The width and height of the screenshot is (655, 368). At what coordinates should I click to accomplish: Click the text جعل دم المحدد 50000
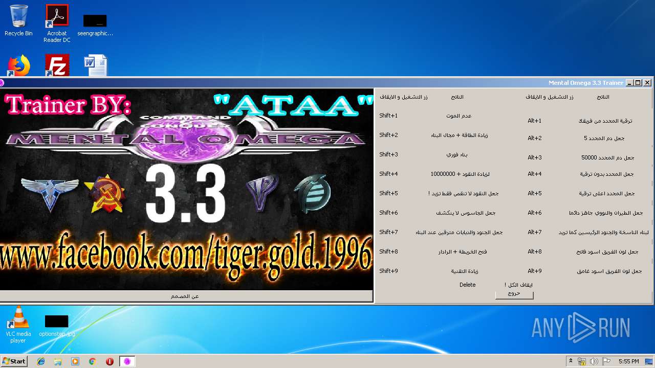tap(608, 158)
